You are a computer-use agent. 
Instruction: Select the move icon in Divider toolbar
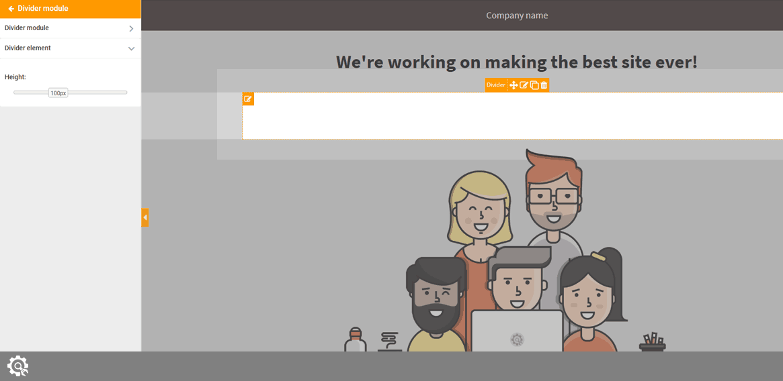coord(513,85)
